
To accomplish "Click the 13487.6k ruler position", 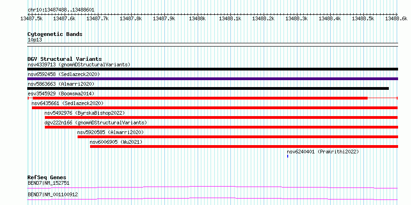I will pos(64,18).
